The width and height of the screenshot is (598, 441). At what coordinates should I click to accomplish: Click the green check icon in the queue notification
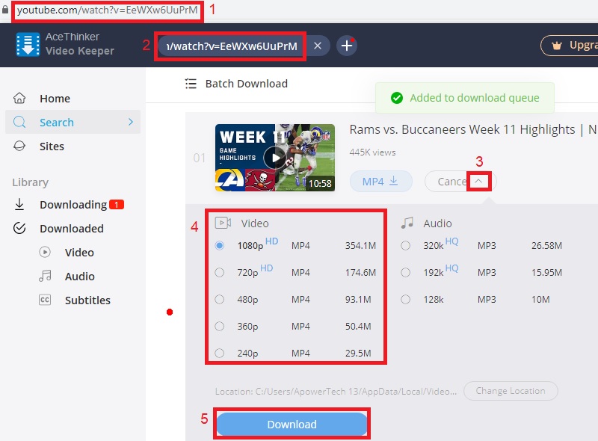(397, 98)
